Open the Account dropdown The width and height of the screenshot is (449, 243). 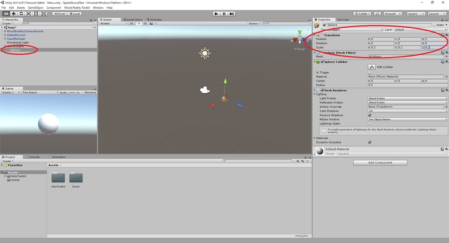[392, 14]
